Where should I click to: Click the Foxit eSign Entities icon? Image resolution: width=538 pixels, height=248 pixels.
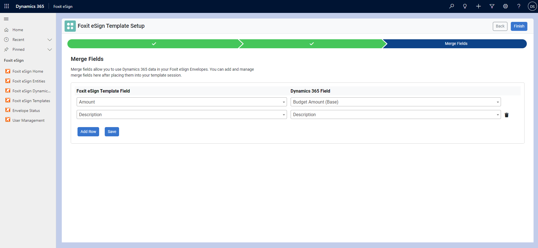point(8,81)
